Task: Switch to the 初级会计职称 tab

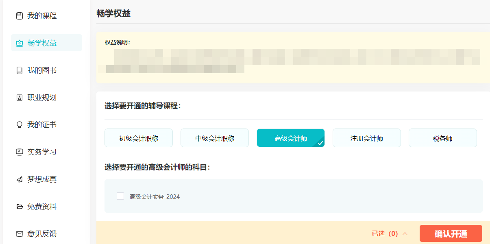Action: (138, 138)
